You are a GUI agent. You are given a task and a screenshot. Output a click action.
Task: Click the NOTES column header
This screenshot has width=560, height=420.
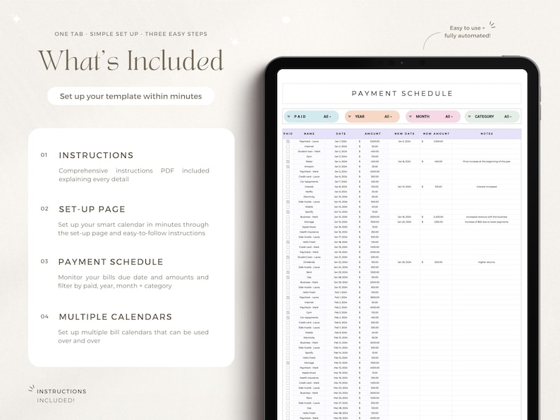click(487, 134)
